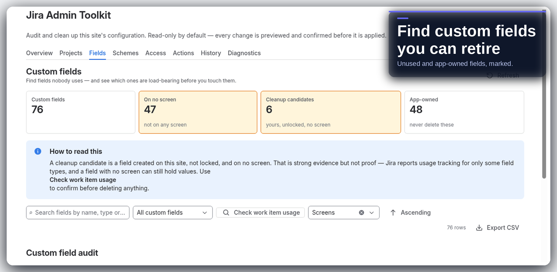Clear the Screens sort selection
Viewport: 557px width, 272px height.
361,212
